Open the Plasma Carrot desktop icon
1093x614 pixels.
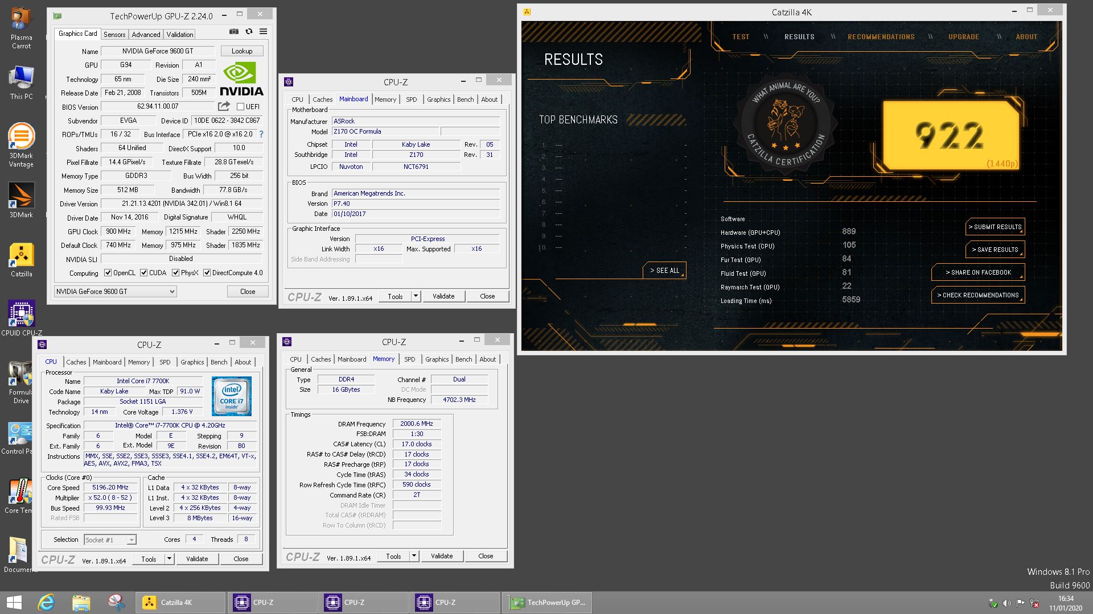(21, 28)
